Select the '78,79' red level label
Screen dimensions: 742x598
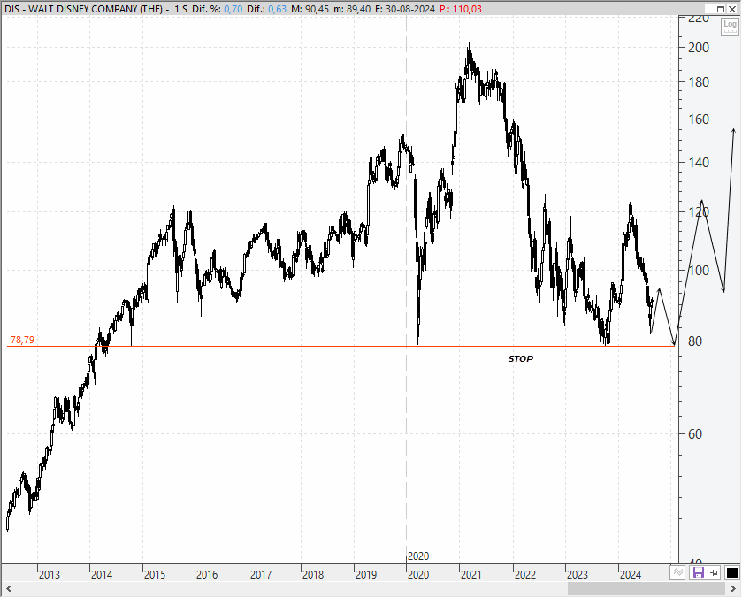click(22, 340)
